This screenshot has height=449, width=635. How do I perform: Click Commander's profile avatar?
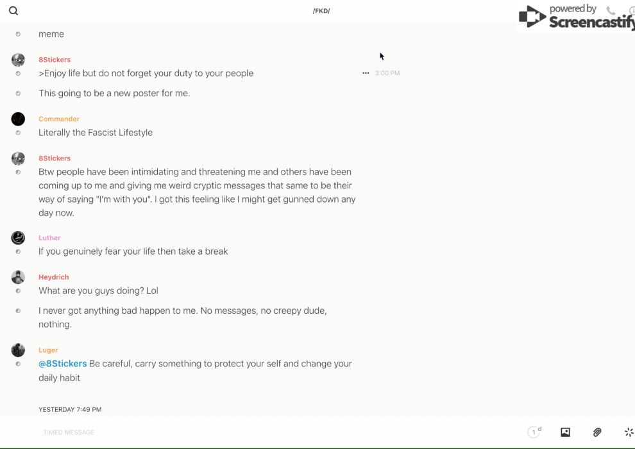coord(18,119)
